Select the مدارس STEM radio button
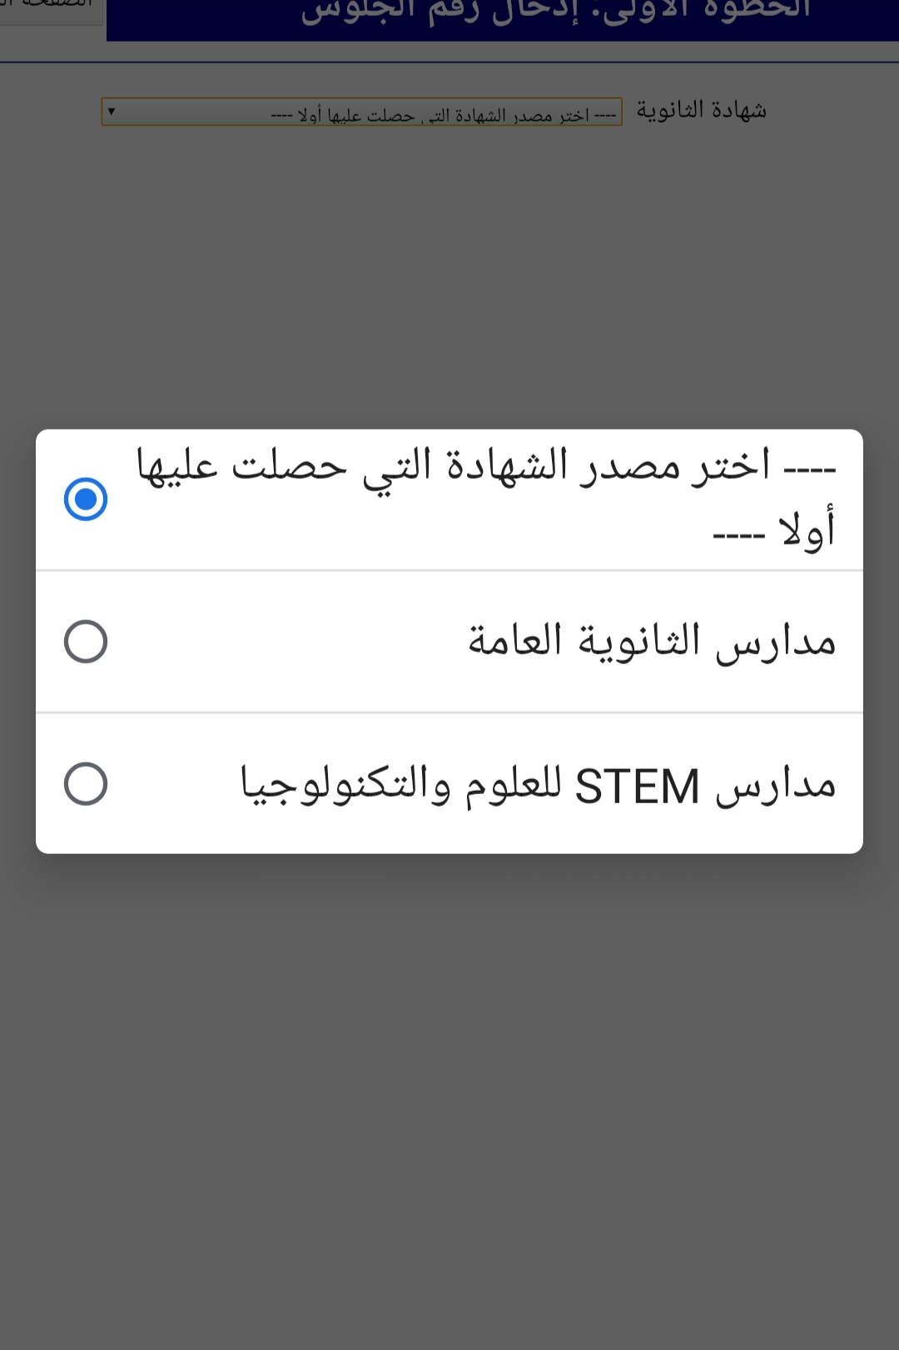The image size is (899, 1350). (86, 784)
